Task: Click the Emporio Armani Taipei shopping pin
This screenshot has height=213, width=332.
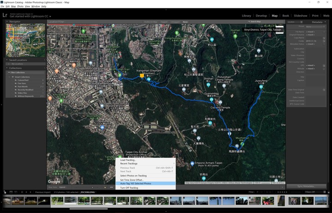Action: click(x=192, y=164)
